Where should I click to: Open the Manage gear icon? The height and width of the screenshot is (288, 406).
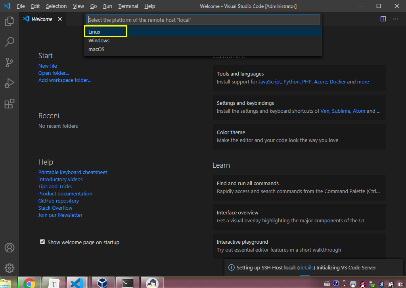coord(9,268)
